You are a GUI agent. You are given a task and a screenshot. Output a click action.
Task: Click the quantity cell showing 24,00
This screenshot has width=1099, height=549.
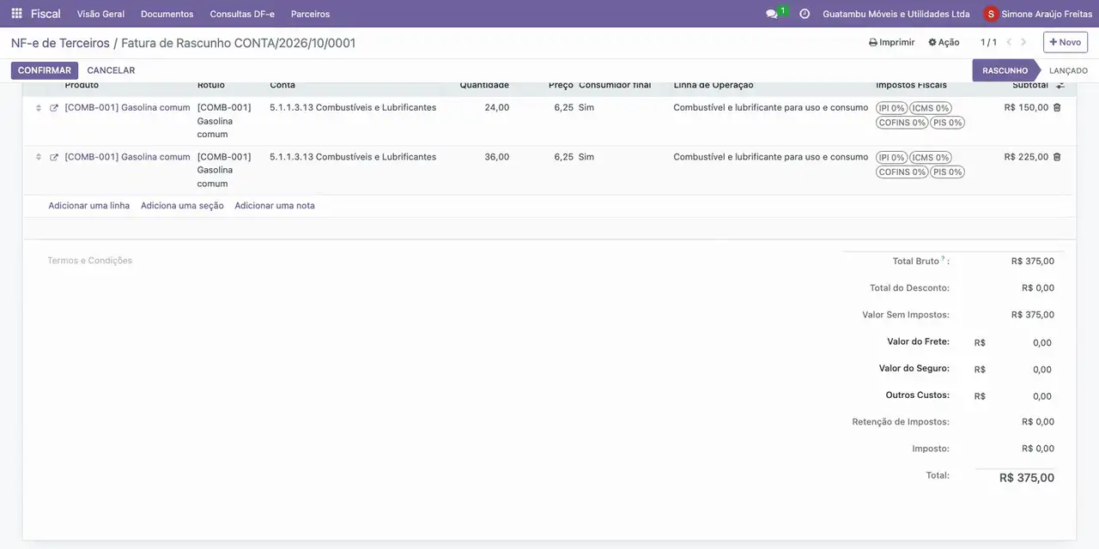(496, 108)
